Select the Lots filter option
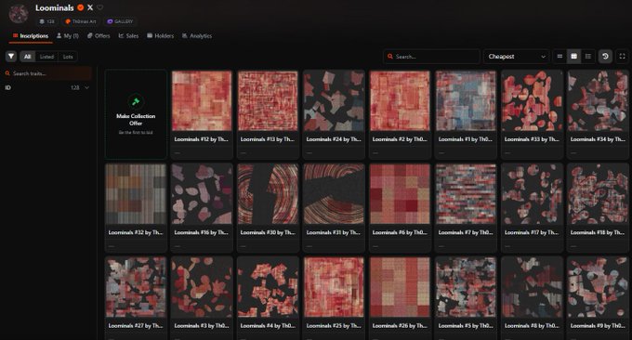This screenshot has height=340, width=632. tap(68, 57)
